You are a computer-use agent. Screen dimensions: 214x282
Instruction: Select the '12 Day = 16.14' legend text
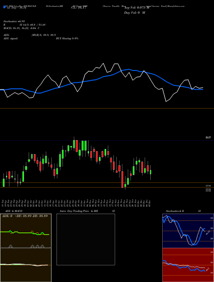17,8
